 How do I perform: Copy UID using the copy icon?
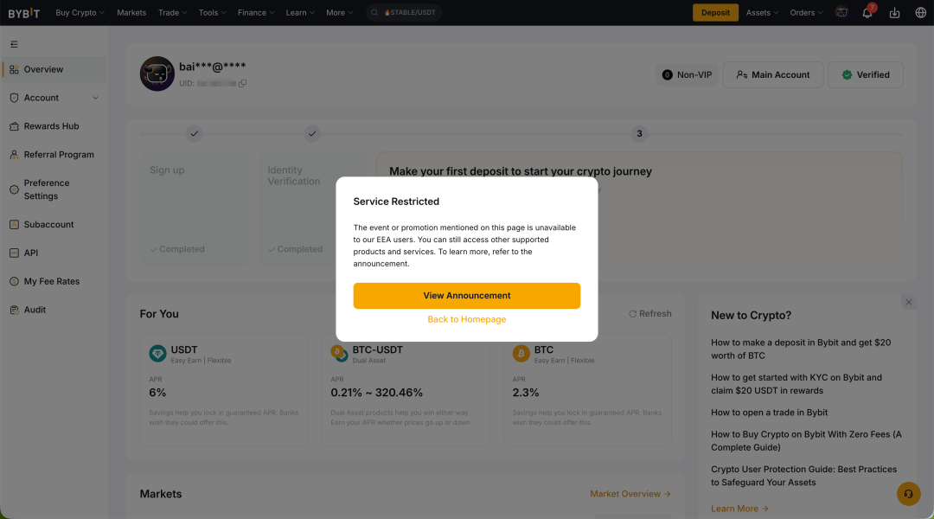coord(243,84)
